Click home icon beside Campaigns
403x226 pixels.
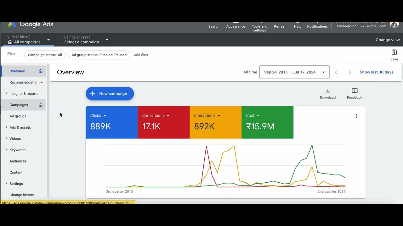pos(41,105)
